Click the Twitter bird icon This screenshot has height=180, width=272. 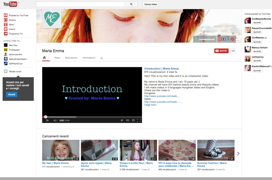coord(228,39)
